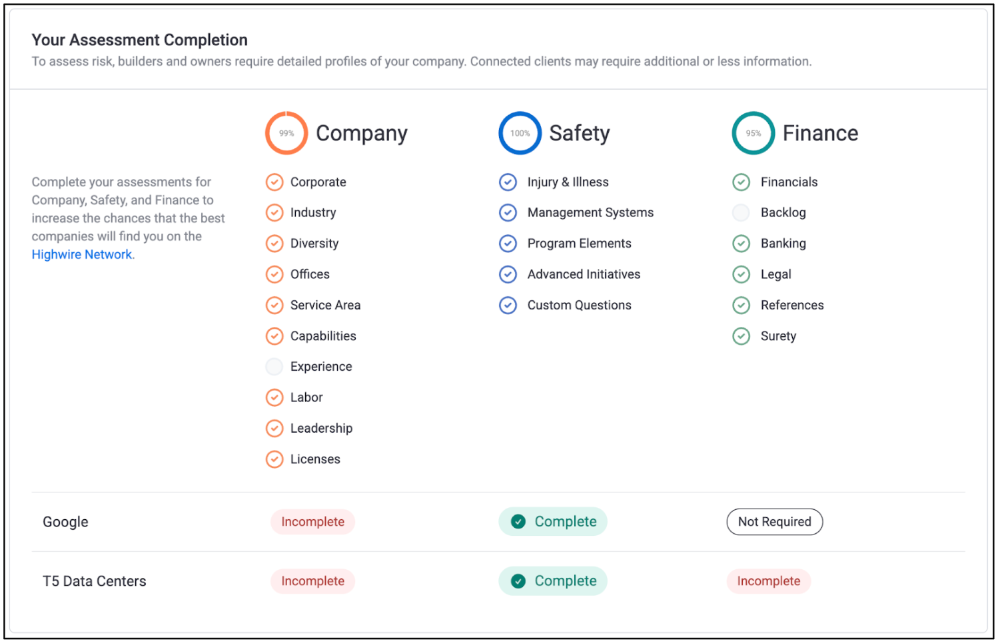The width and height of the screenshot is (998, 643).
Task: Click the Not Required button for Google
Action: point(774,522)
